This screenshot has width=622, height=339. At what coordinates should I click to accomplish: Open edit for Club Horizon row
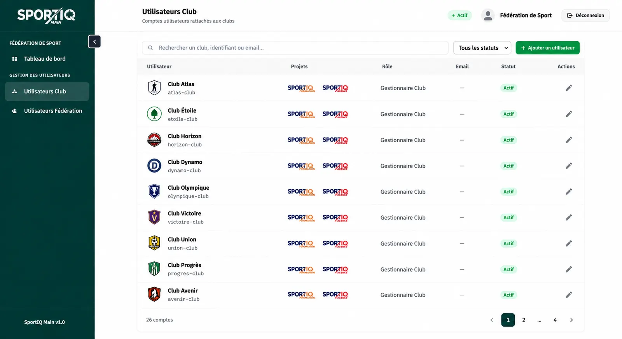[569, 140]
